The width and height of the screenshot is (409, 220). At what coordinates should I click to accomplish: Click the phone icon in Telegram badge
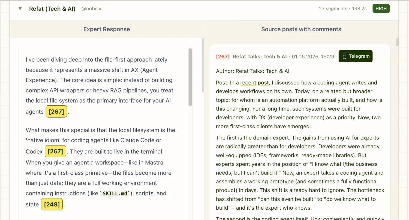point(344,56)
